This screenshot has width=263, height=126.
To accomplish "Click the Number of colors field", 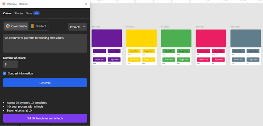I will [x=10, y=64].
